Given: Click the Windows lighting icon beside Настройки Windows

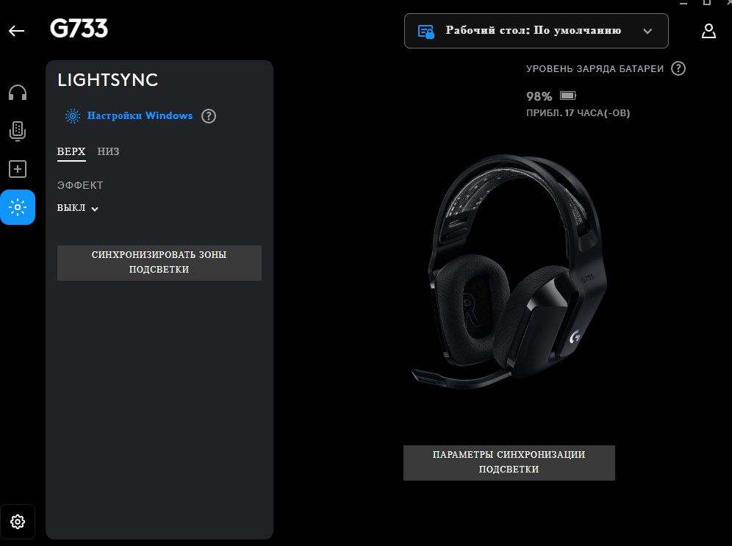Looking at the screenshot, I should point(73,116).
